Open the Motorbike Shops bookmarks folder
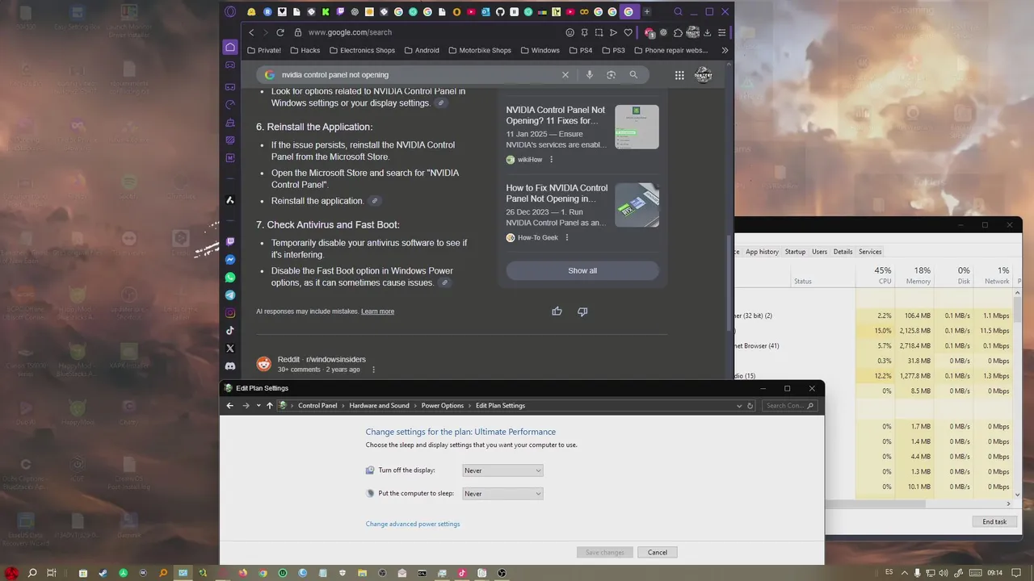This screenshot has width=1034, height=581. 479,50
